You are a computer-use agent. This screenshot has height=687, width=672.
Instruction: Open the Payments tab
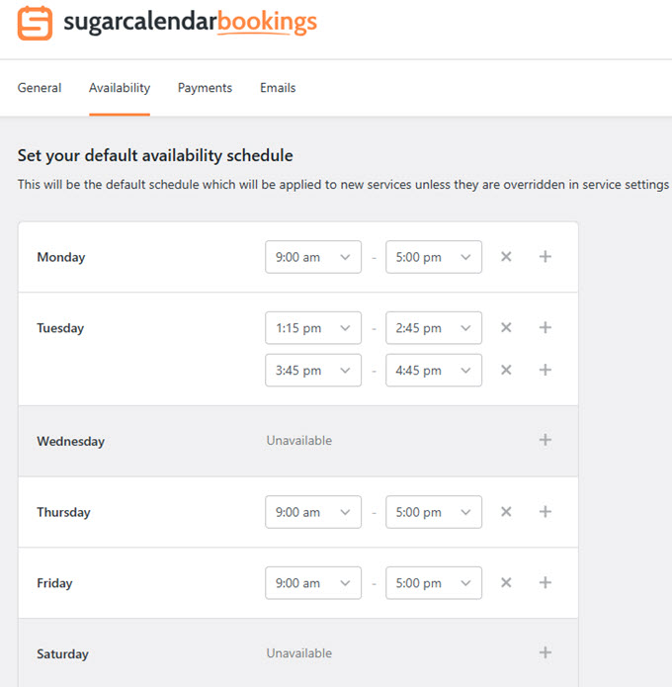pyautogui.click(x=205, y=88)
